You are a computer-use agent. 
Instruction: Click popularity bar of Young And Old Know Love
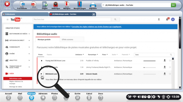(149, 61)
